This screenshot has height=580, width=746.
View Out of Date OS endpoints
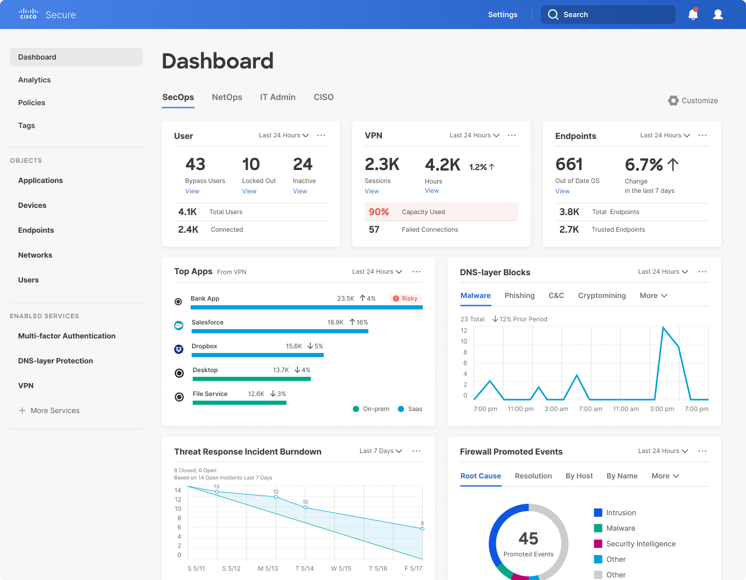point(563,191)
